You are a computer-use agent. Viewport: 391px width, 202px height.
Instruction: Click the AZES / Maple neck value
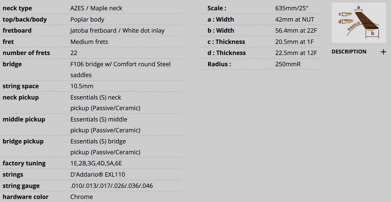pos(96,8)
